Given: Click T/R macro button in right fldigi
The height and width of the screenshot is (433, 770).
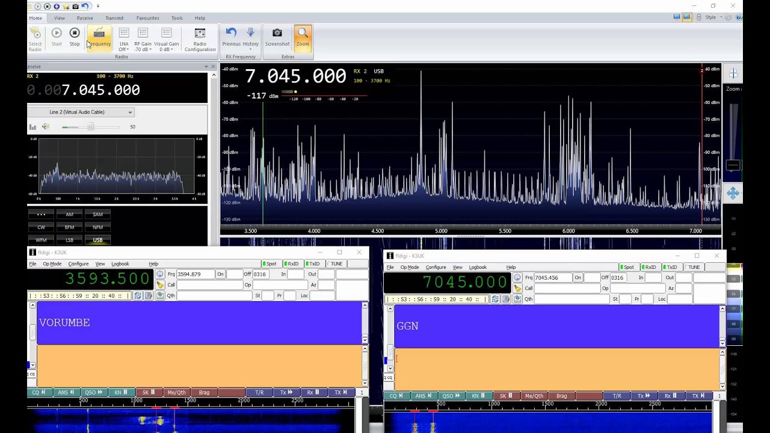Looking at the screenshot, I should pyautogui.click(x=617, y=396).
